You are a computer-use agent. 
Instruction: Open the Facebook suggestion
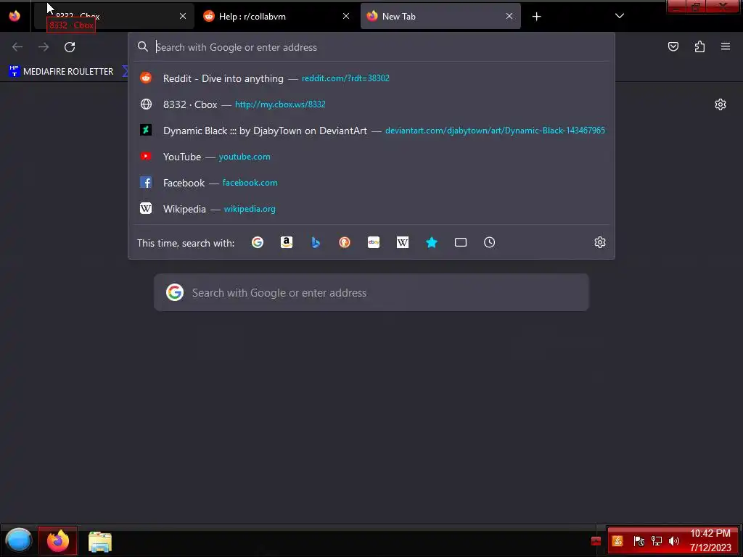coord(371,183)
